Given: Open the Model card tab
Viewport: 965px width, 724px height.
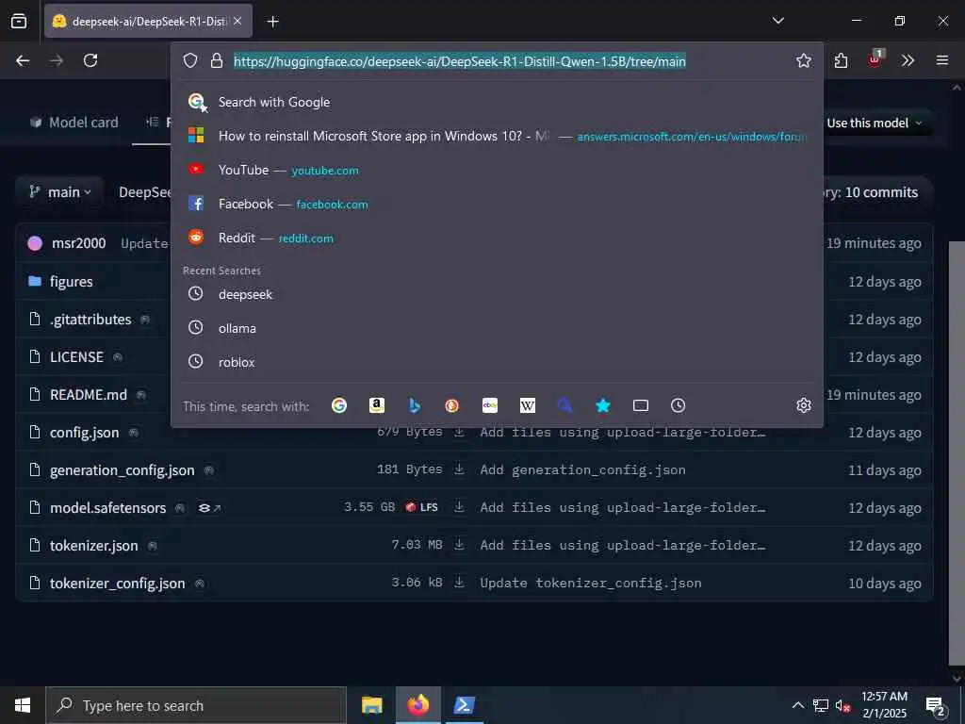Looking at the screenshot, I should tap(74, 122).
